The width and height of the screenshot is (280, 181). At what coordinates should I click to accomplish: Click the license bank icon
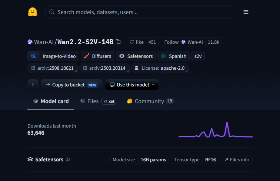coord(137,68)
